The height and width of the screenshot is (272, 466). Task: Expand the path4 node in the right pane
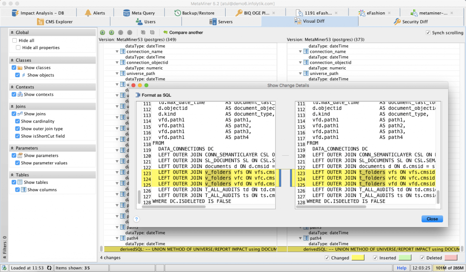(300, 237)
